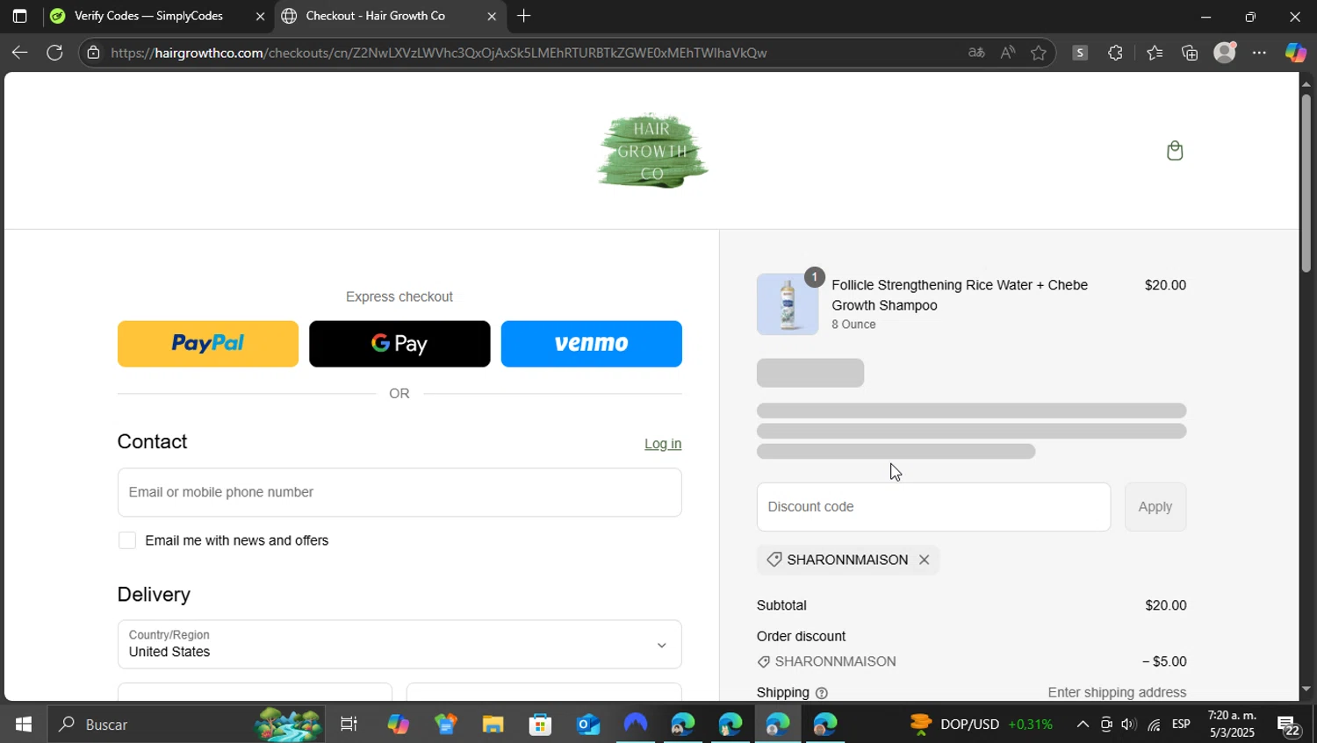
Task: Refresh the checkout page
Action: (54, 53)
